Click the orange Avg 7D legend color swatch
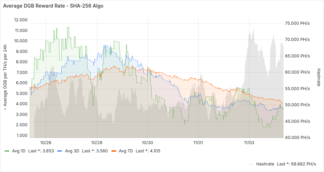 click(x=114, y=151)
